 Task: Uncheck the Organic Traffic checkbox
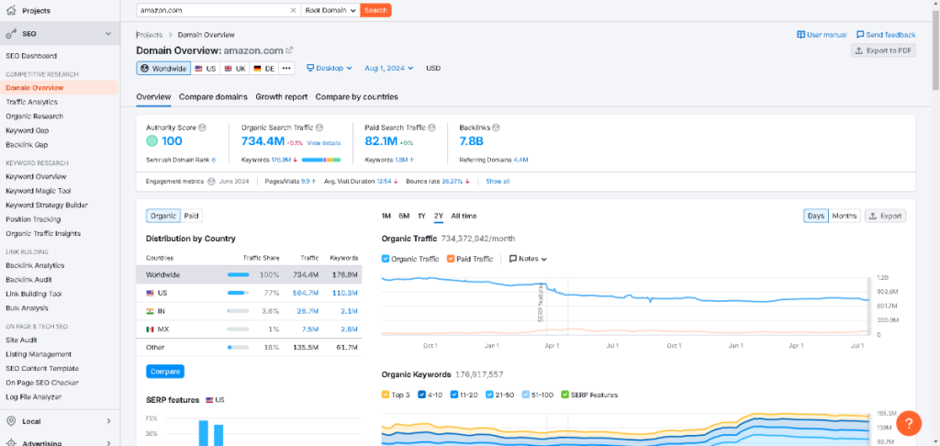point(386,259)
